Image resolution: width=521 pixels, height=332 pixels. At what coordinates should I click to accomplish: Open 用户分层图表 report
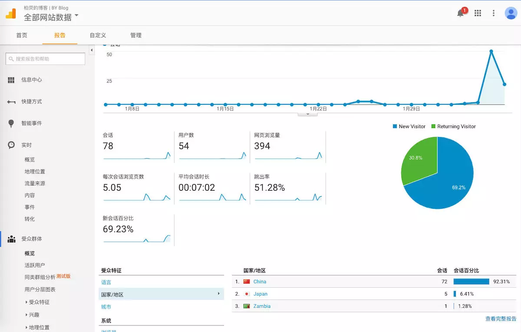[x=40, y=290]
